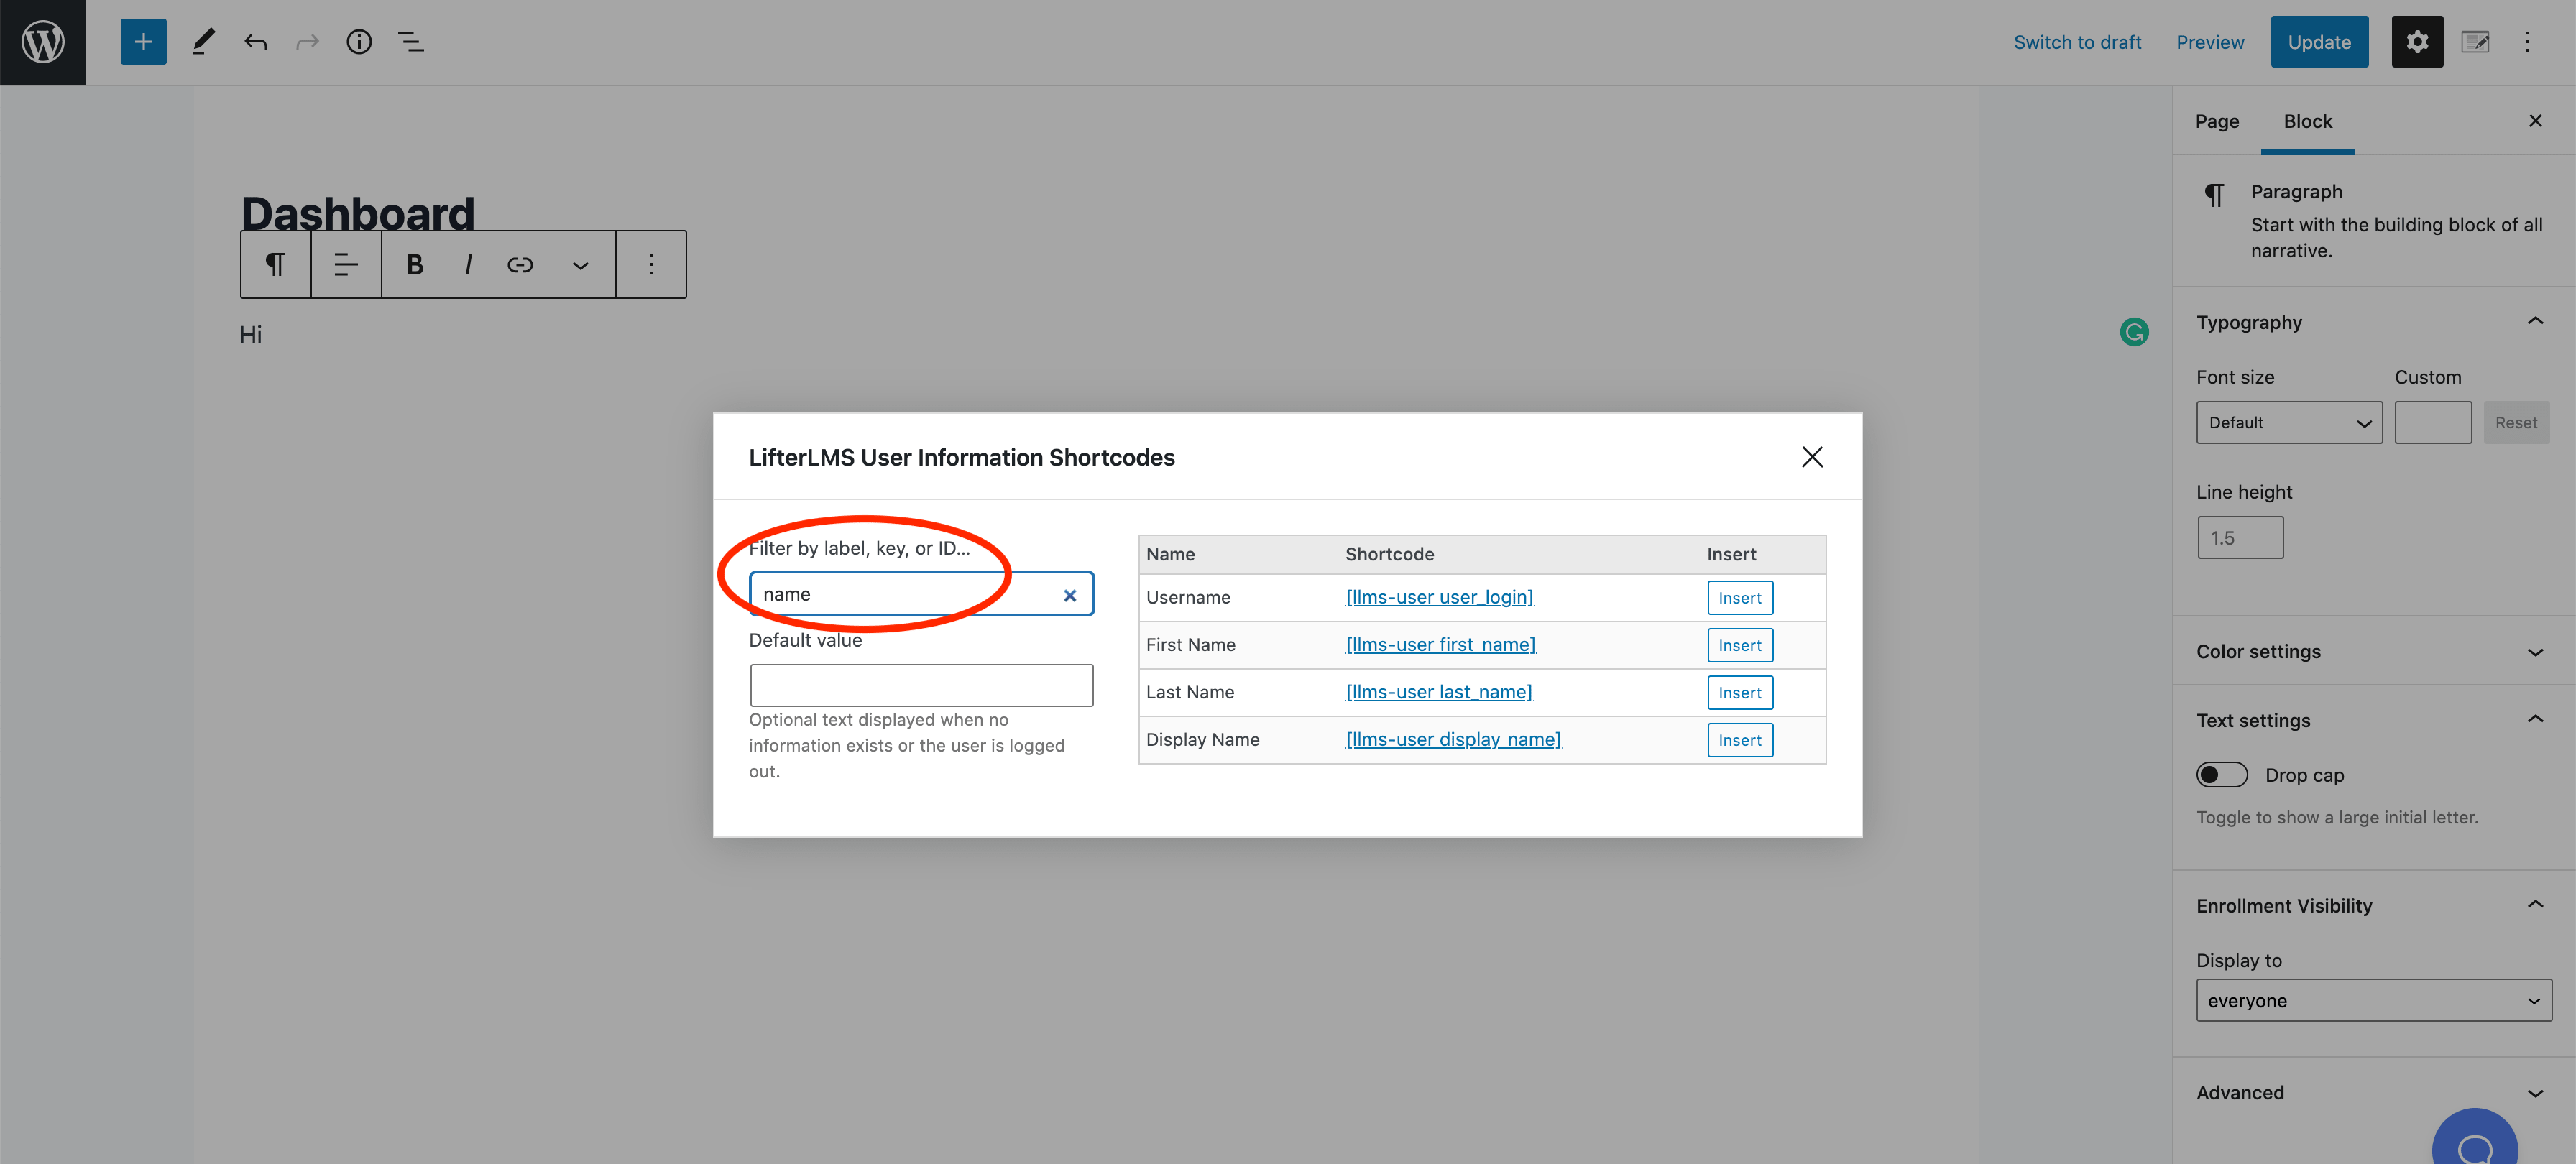Click the Grammarly icon in the editor
Image resolution: width=2576 pixels, height=1164 pixels.
(2134, 332)
